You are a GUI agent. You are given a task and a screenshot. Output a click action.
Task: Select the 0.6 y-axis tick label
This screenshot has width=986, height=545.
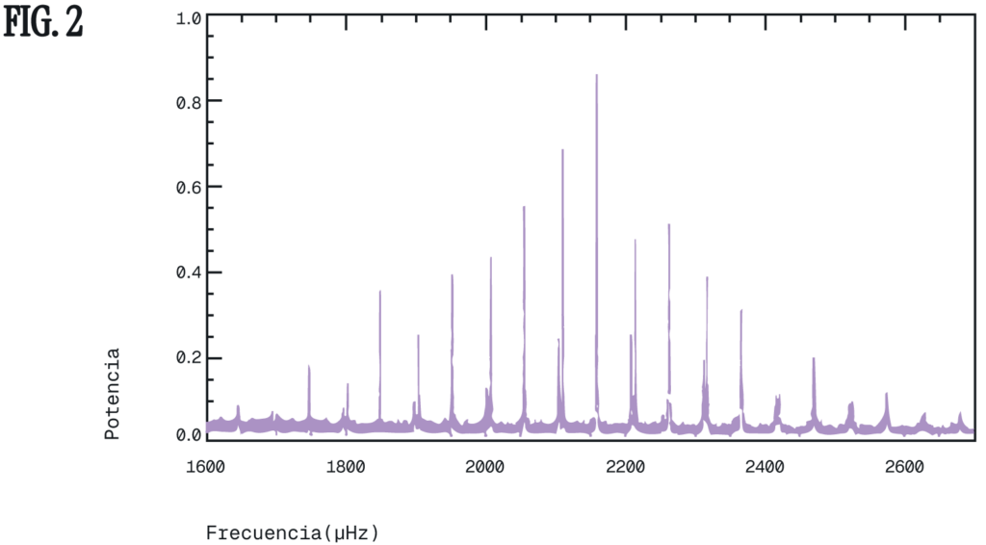click(189, 187)
